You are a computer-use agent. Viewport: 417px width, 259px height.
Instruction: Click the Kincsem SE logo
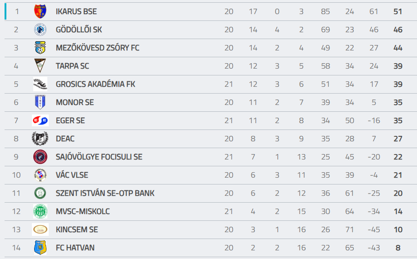tap(40, 229)
